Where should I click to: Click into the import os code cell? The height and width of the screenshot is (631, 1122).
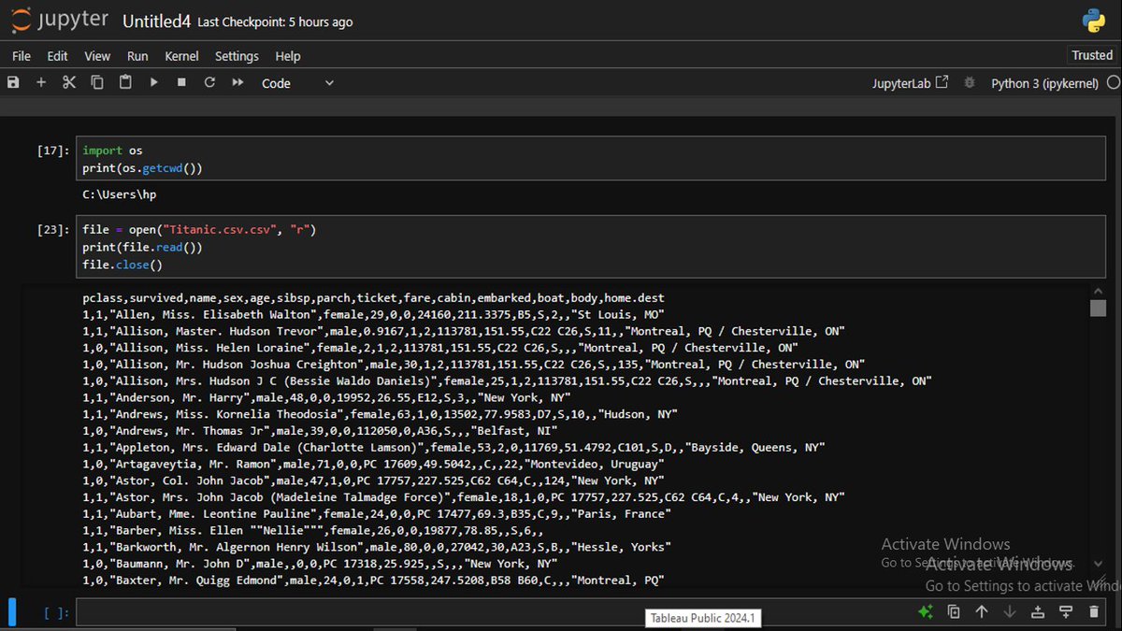pos(591,159)
